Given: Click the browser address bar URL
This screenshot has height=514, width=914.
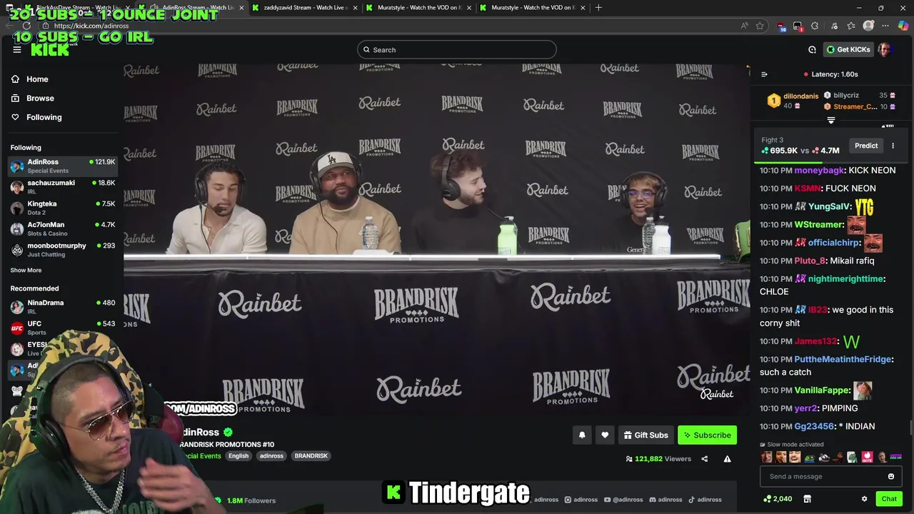Looking at the screenshot, I should pos(91,26).
